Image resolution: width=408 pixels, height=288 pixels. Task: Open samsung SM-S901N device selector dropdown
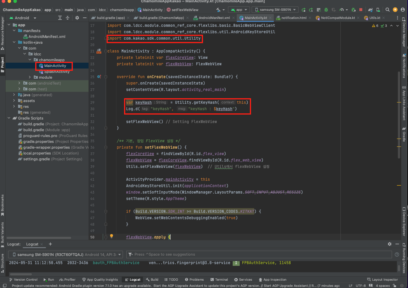click(x=275, y=10)
